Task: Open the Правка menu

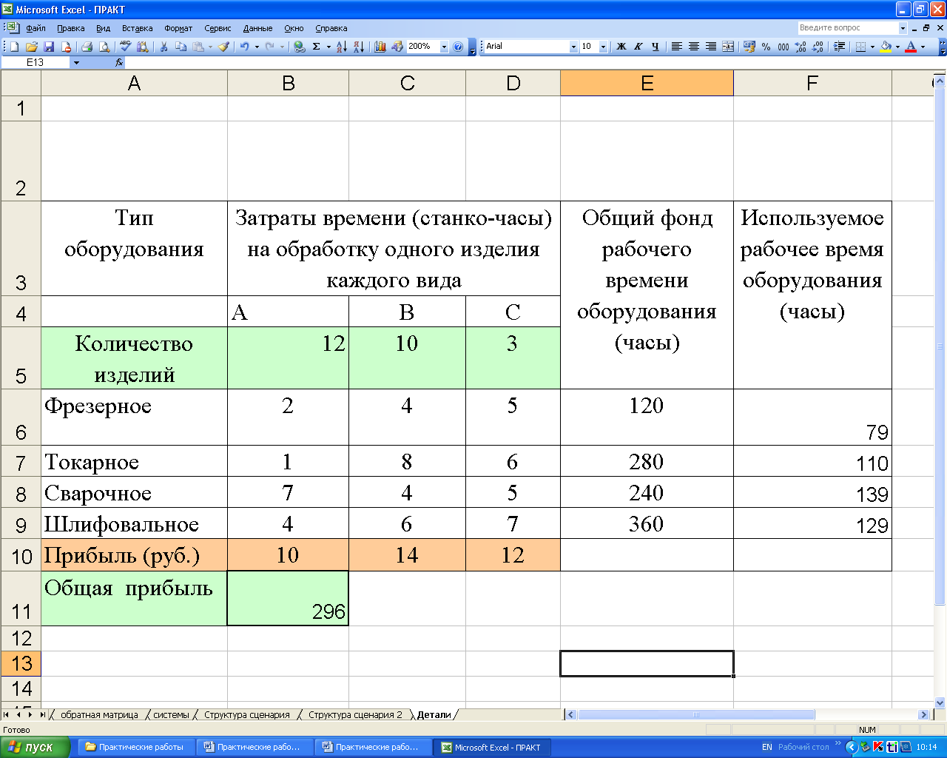Action: pyautogui.click(x=71, y=28)
